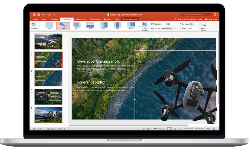Switch to Slide Sorter view icon
251x149 pixels.
click(175, 129)
